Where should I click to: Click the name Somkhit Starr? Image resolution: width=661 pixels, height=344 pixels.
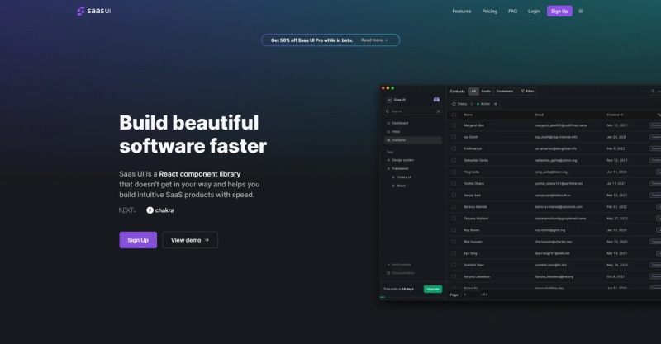(x=473, y=265)
